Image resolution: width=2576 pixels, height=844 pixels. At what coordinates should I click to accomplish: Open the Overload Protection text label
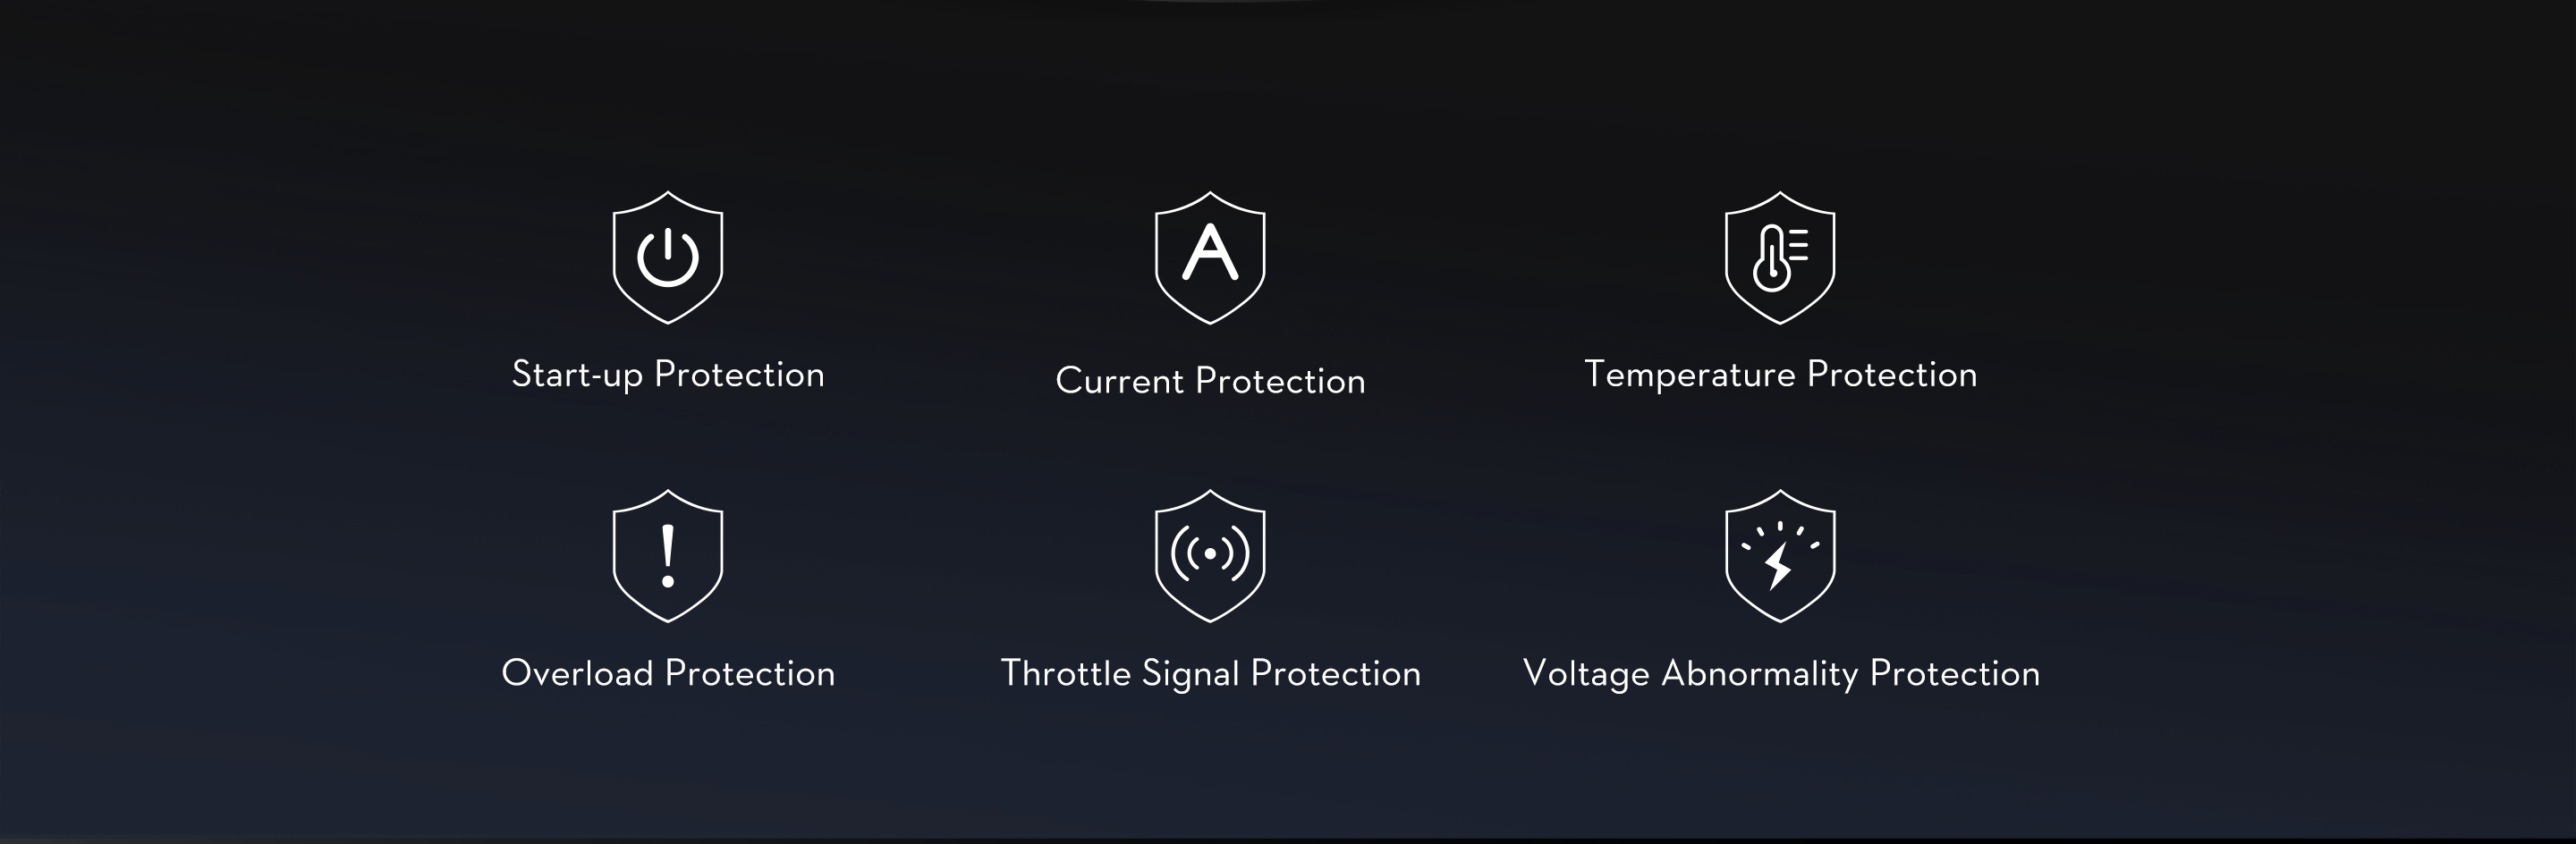[x=668, y=673]
